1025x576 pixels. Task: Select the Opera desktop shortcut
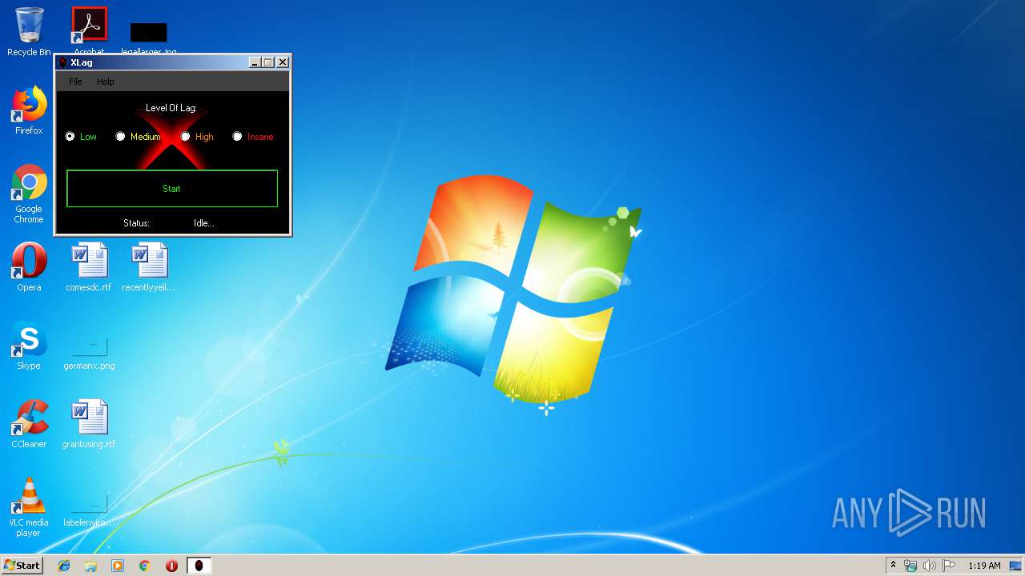(29, 267)
